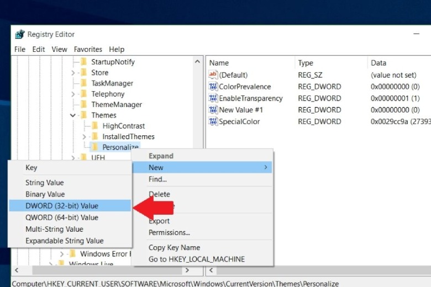This screenshot has width=431, height=287.
Task: Select Go to HKEY_LOCAL_MACHINE
Action: pos(202,259)
